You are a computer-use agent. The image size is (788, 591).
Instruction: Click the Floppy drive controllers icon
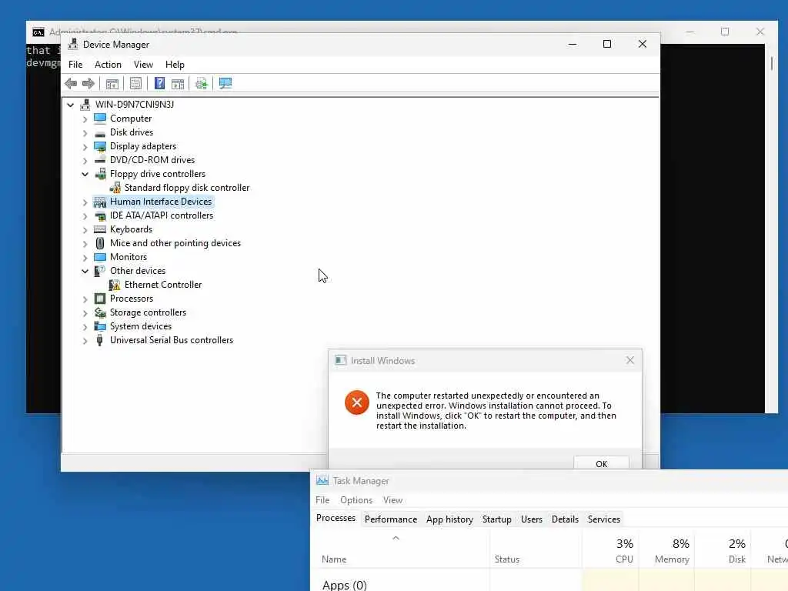tap(100, 174)
